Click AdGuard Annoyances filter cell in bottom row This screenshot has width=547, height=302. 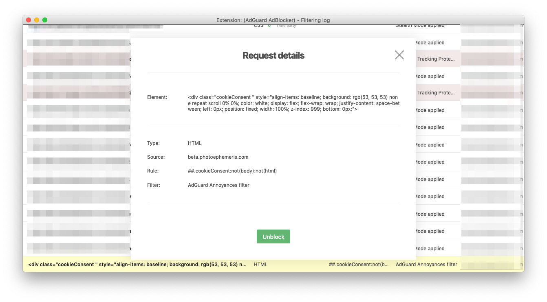click(x=426, y=265)
